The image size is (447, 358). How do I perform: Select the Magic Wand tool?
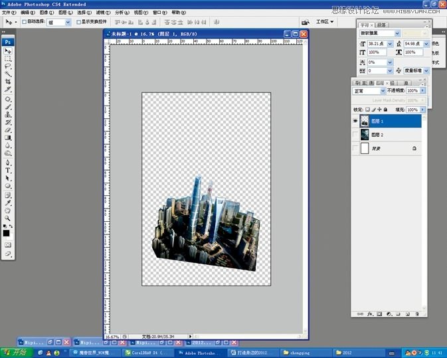[8, 74]
